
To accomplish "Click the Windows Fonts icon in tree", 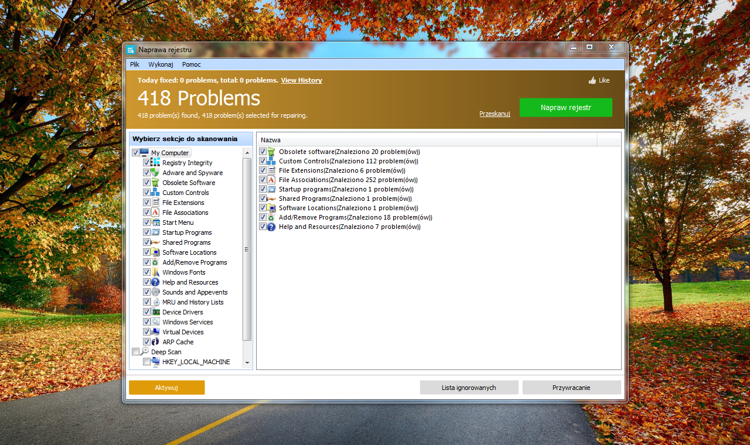I will click(x=156, y=272).
